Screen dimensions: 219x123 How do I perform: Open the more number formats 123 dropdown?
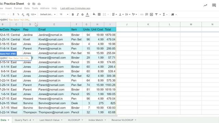coord(34,14)
